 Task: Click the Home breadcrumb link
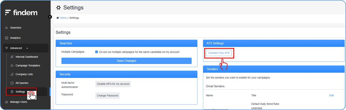click(63, 18)
